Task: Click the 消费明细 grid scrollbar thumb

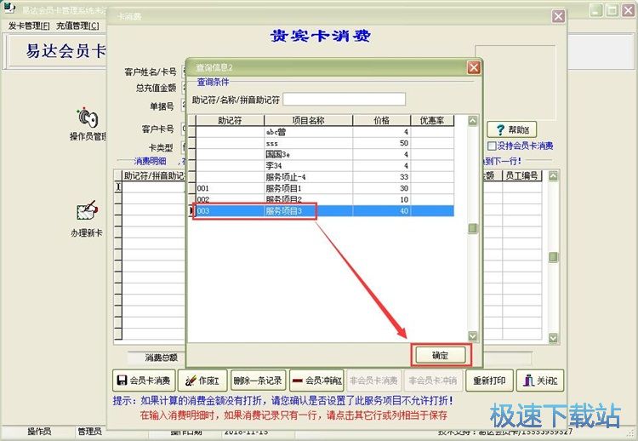Action: pyautogui.click(x=553, y=257)
